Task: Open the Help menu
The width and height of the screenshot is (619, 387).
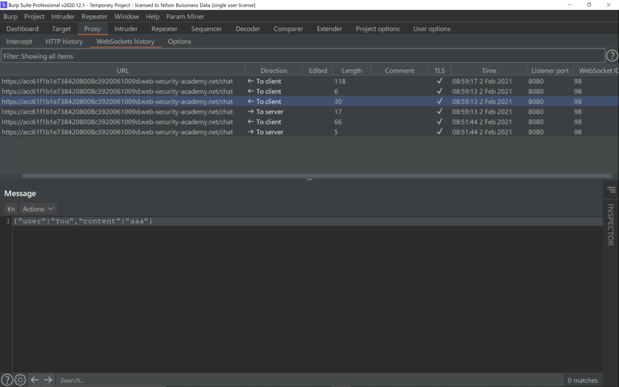Action: coord(153,17)
